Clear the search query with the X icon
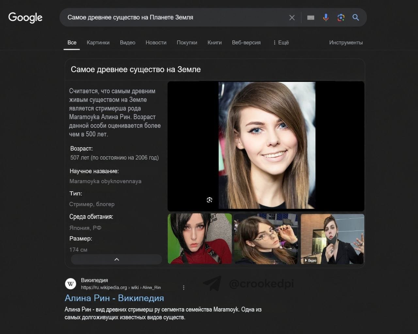418x334 pixels. pos(292,18)
